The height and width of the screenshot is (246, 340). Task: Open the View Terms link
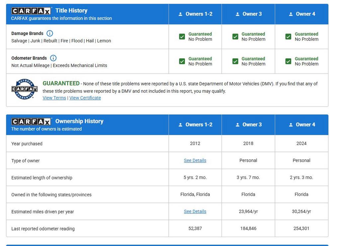click(54, 98)
